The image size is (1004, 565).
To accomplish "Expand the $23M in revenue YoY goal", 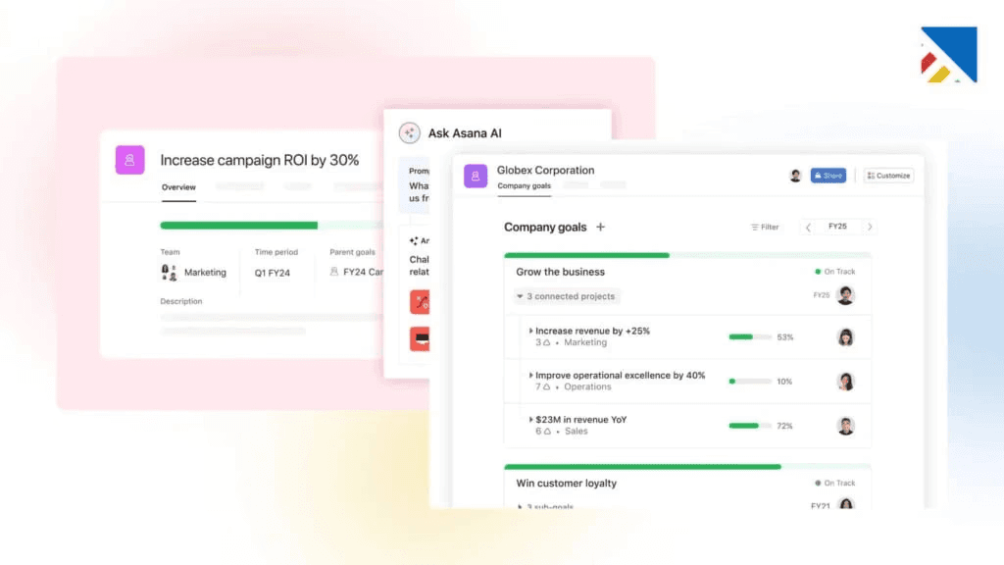I will tap(532, 420).
